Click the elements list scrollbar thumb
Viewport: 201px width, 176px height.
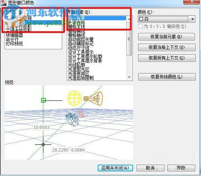point(129,39)
